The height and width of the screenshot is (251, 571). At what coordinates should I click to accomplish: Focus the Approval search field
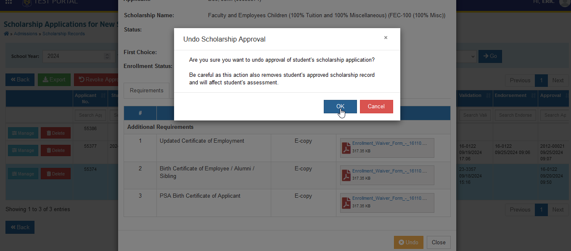tap(555, 115)
